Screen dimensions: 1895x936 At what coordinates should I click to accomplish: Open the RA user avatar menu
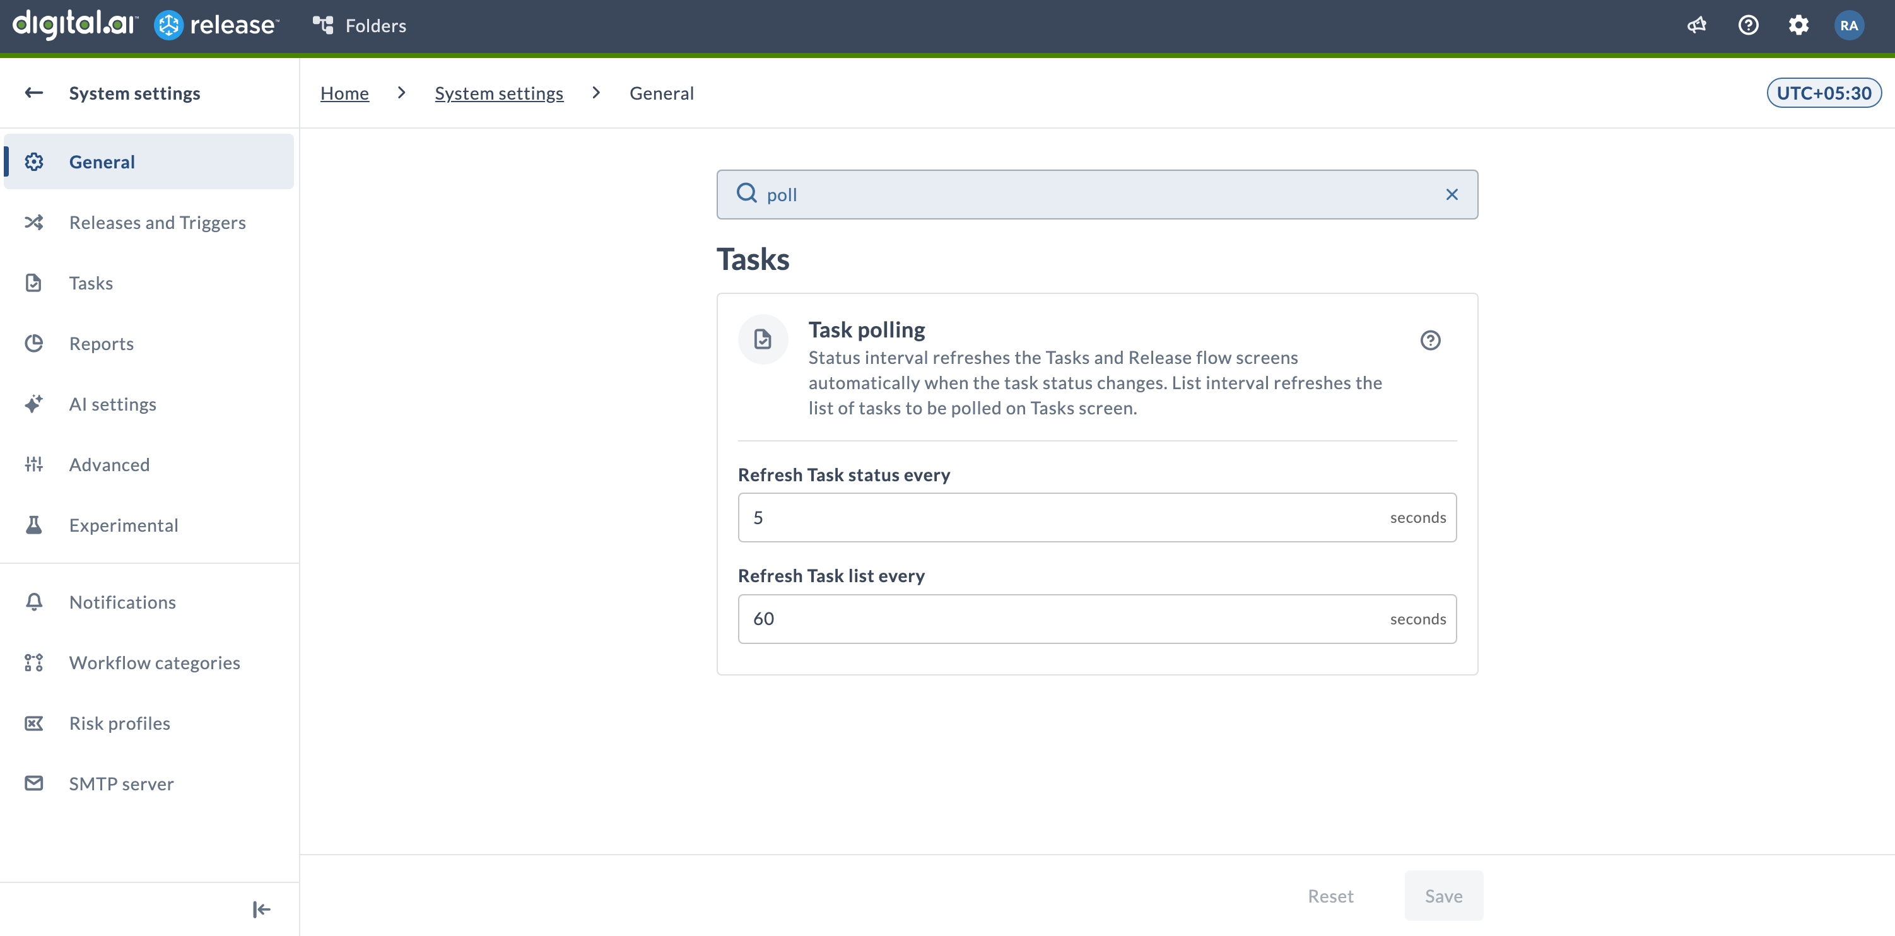coord(1849,26)
